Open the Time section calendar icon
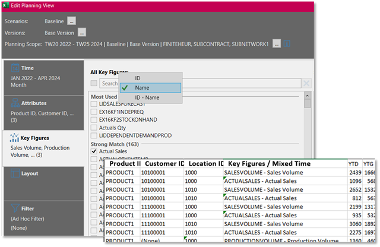 tap(15, 68)
